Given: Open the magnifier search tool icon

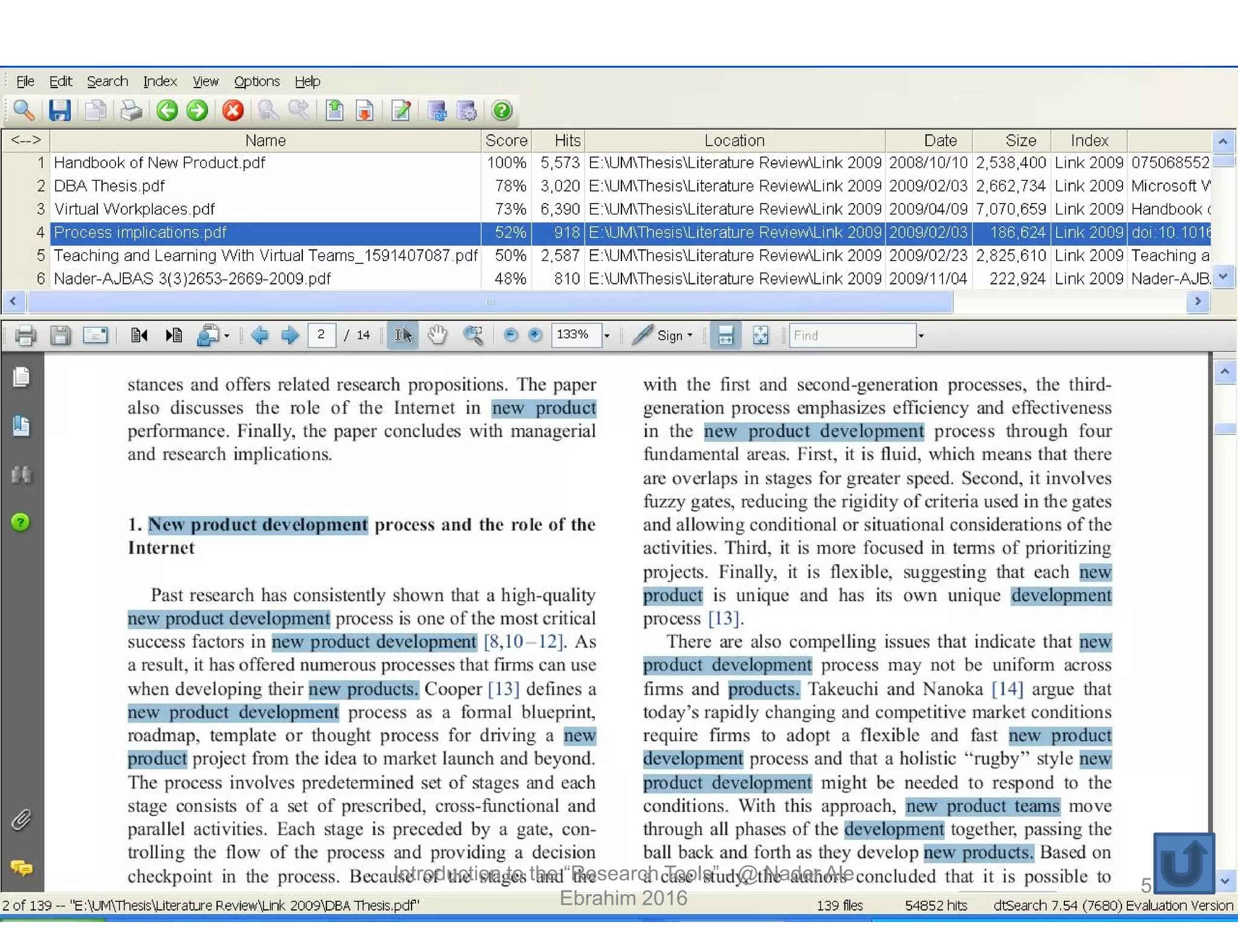Looking at the screenshot, I should point(24,111).
